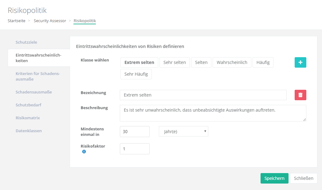This screenshot has width=322, height=190.
Task: Open the Jahr(e) time unit dropdown
Action: [183, 131]
